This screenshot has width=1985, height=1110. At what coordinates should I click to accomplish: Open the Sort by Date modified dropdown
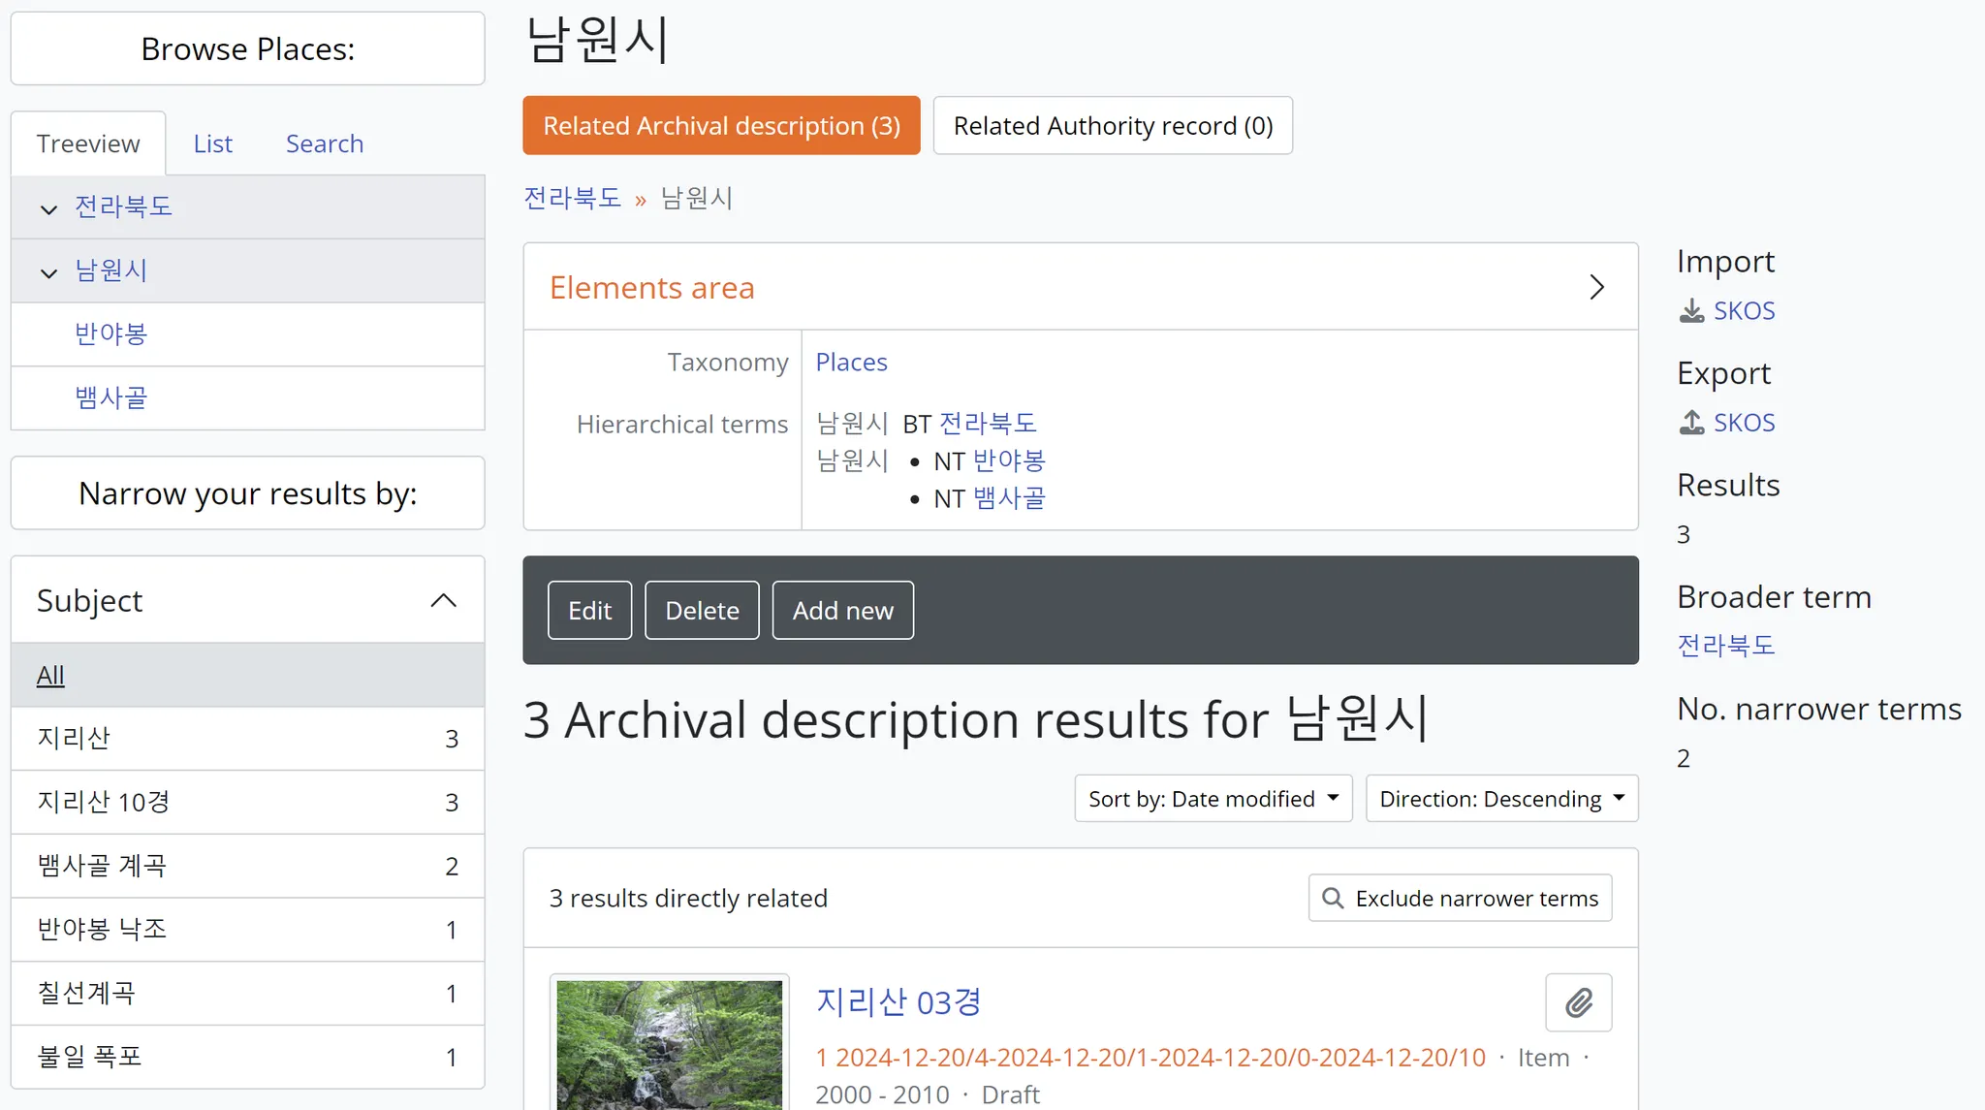point(1213,799)
